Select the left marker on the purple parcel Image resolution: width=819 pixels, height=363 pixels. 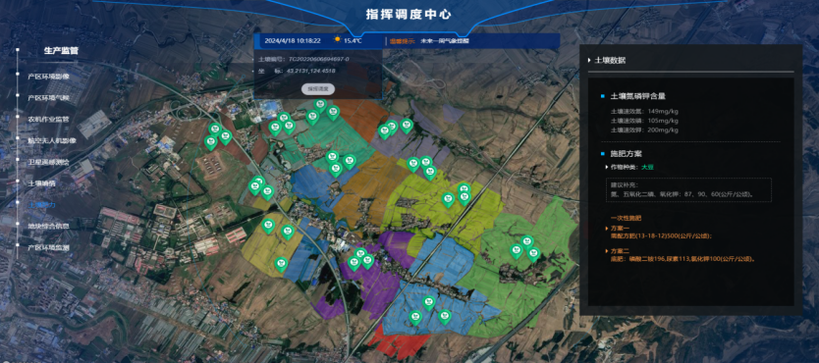pyautogui.click(x=355, y=263)
